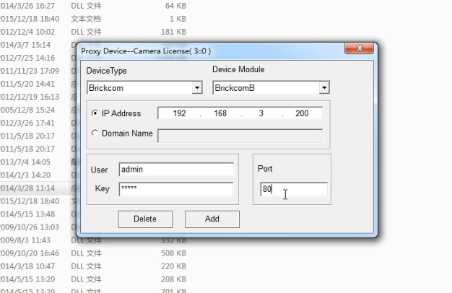Choose the Domain Name radio option

pyautogui.click(x=95, y=134)
